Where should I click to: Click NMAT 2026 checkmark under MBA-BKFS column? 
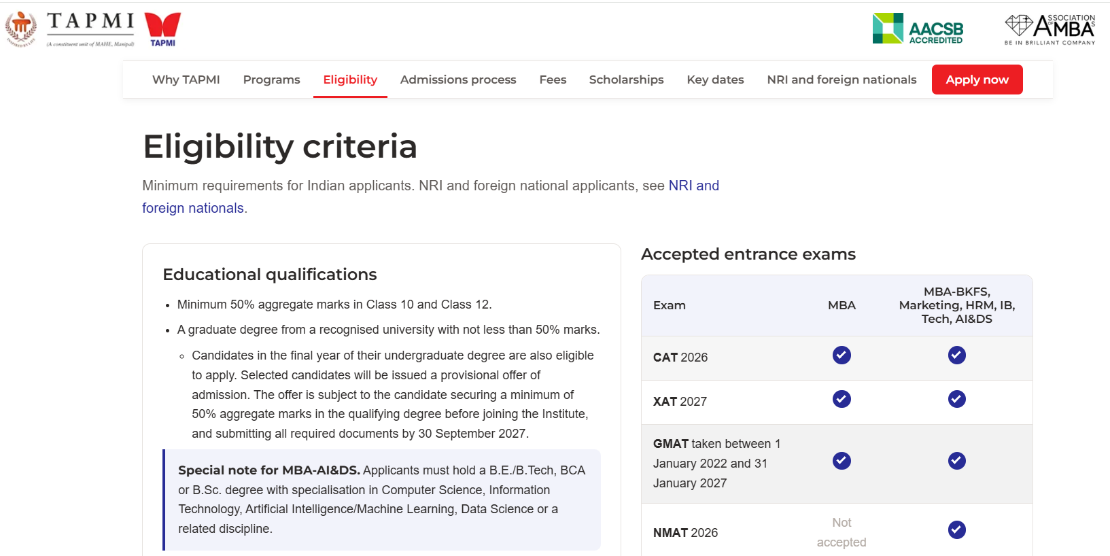957,529
